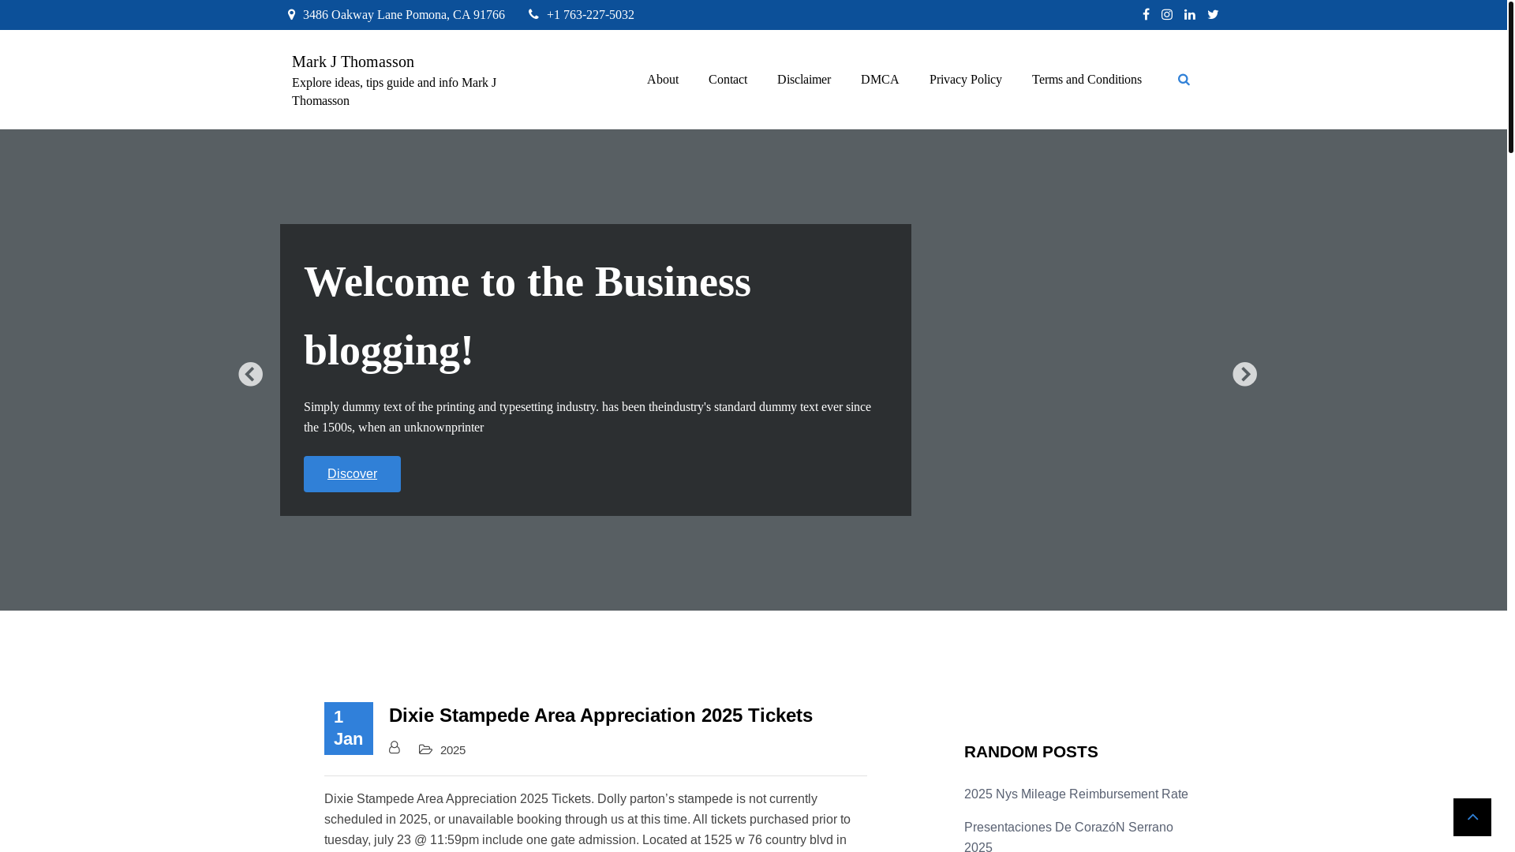Open the DMCA menu item

point(880,80)
